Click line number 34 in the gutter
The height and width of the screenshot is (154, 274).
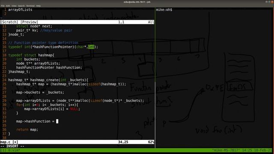pyautogui.click(x=4, y=121)
